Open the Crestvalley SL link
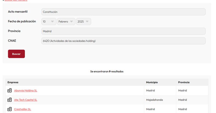The image size is (216, 113). [22, 109]
